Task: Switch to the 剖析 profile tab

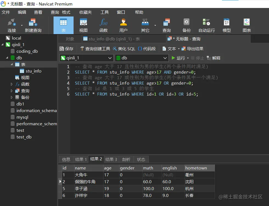Action: [126, 160]
